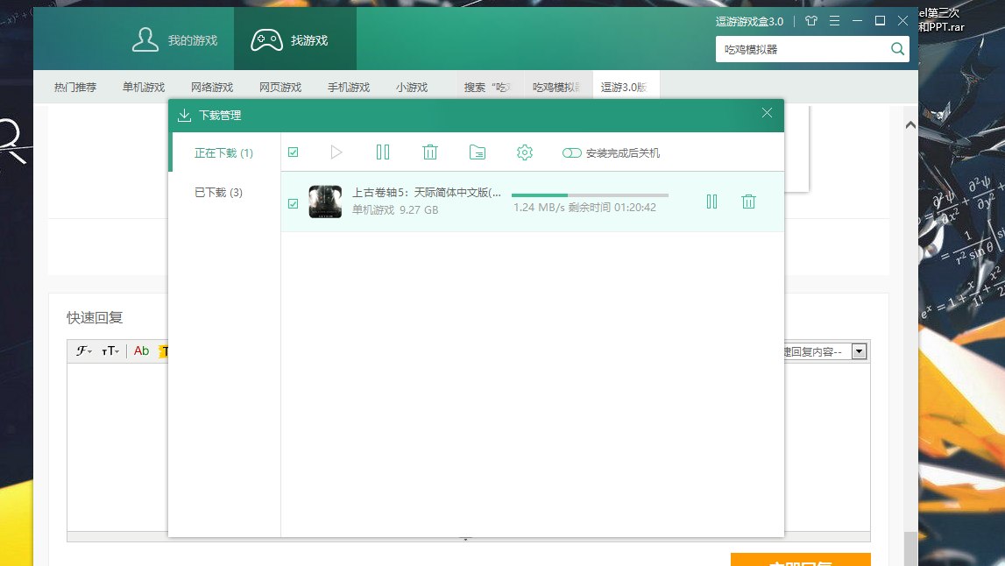
Task: Open 网络游戏 tab
Action: 212,87
